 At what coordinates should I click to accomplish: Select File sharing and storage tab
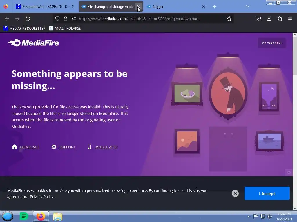(x=110, y=7)
